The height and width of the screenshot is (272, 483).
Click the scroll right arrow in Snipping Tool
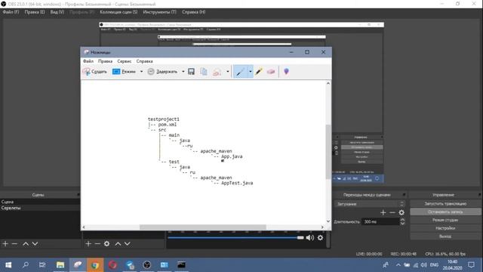pyautogui.click(x=322, y=227)
